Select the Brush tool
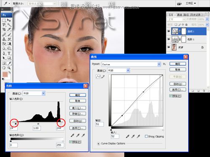Viewport: 210px width, 157px height. tap(9, 34)
